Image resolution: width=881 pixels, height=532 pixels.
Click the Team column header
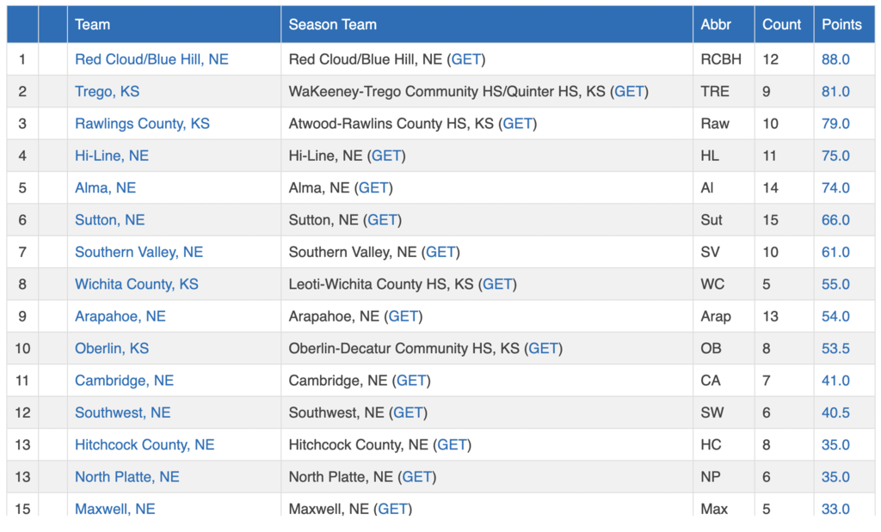click(x=92, y=25)
